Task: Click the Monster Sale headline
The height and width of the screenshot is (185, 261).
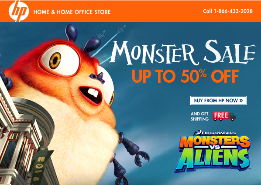Action: point(182,53)
